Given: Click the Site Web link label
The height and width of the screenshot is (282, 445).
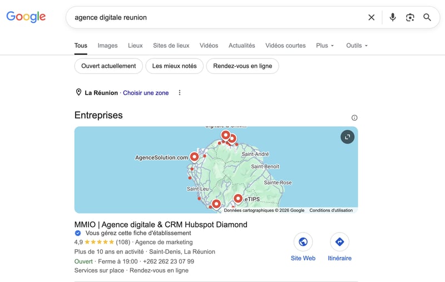Looking at the screenshot, I should 303,258.
